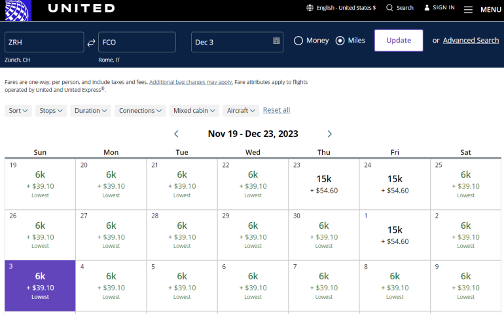Go to next date range arrow
The height and width of the screenshot is (314, 504).
(329, 134)
